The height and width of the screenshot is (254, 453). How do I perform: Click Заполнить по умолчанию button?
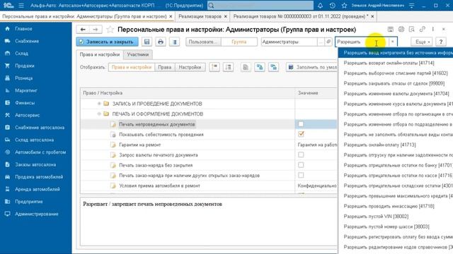pyautogui.click(x=312, y=67)
